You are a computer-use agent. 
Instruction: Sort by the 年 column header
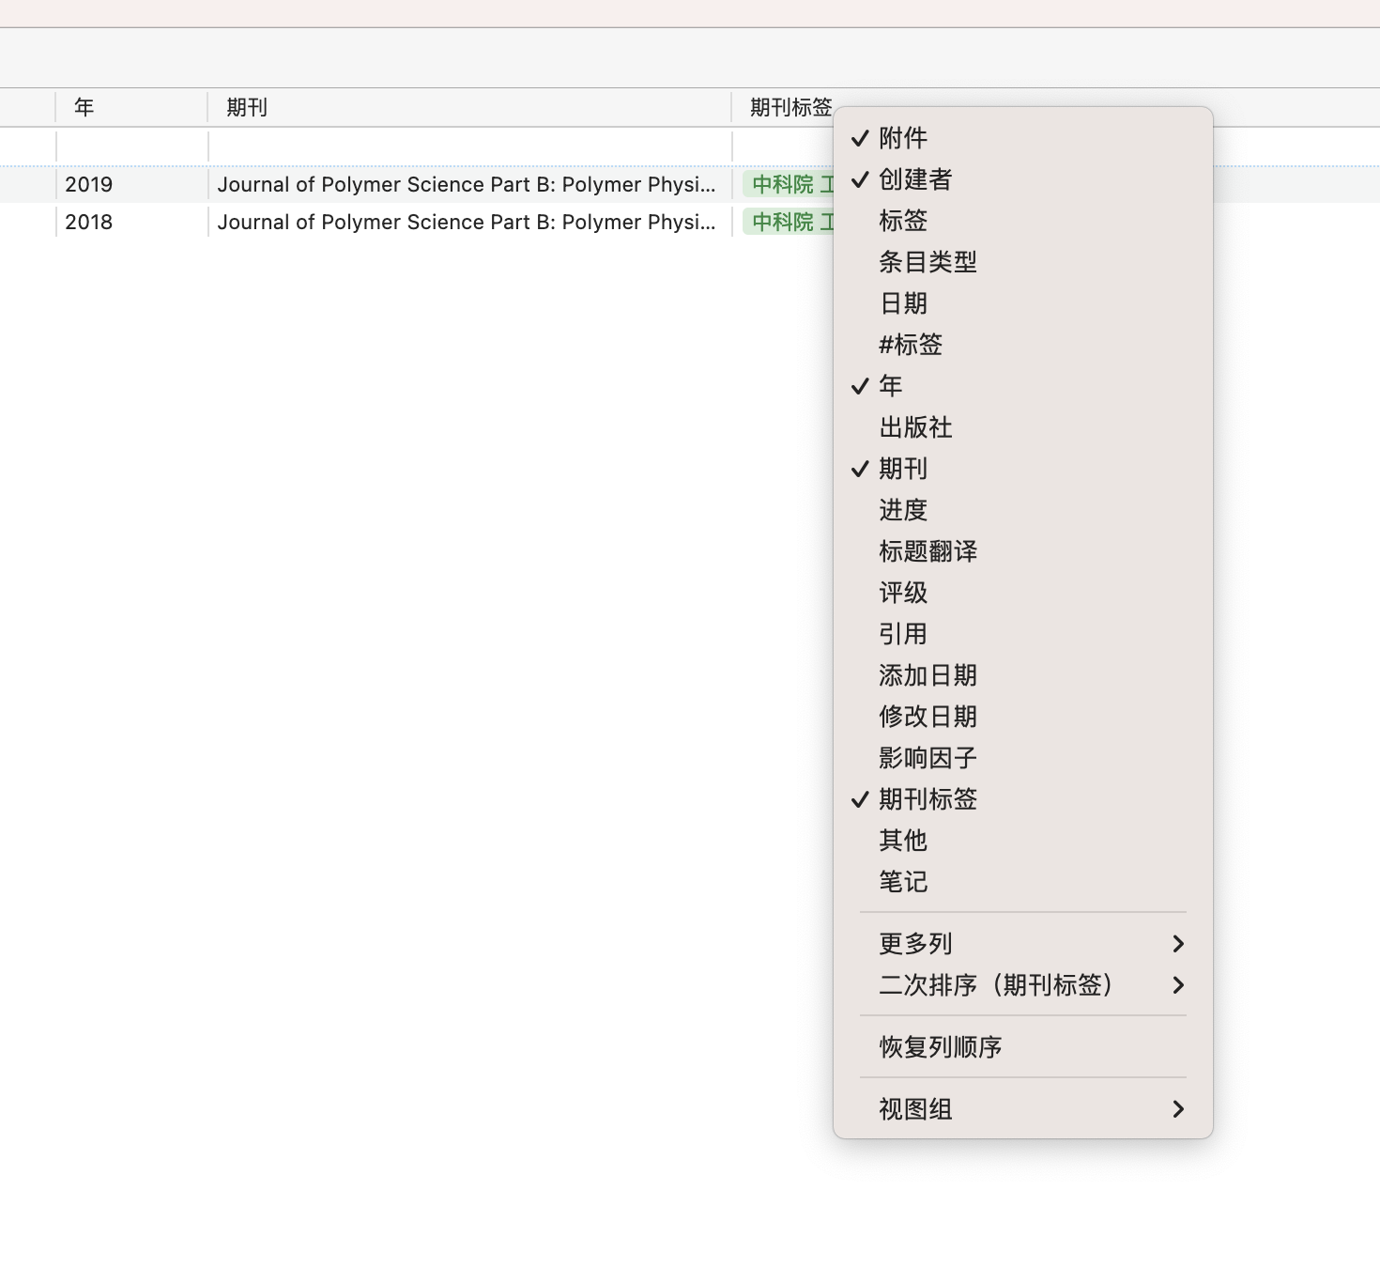point(131,108)
